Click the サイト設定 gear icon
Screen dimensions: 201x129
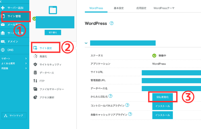click(35, 48)
